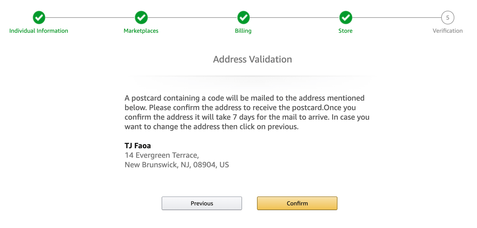Click the Store step checkmark icon

pos(346,18)
